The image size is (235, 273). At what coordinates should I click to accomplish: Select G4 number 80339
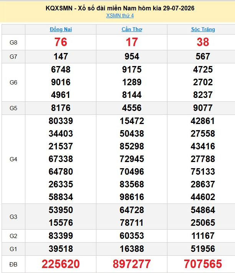[61, 121]
